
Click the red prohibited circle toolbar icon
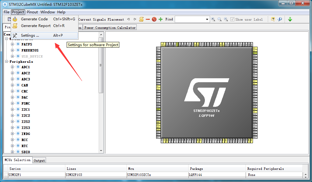click(154, 19)
